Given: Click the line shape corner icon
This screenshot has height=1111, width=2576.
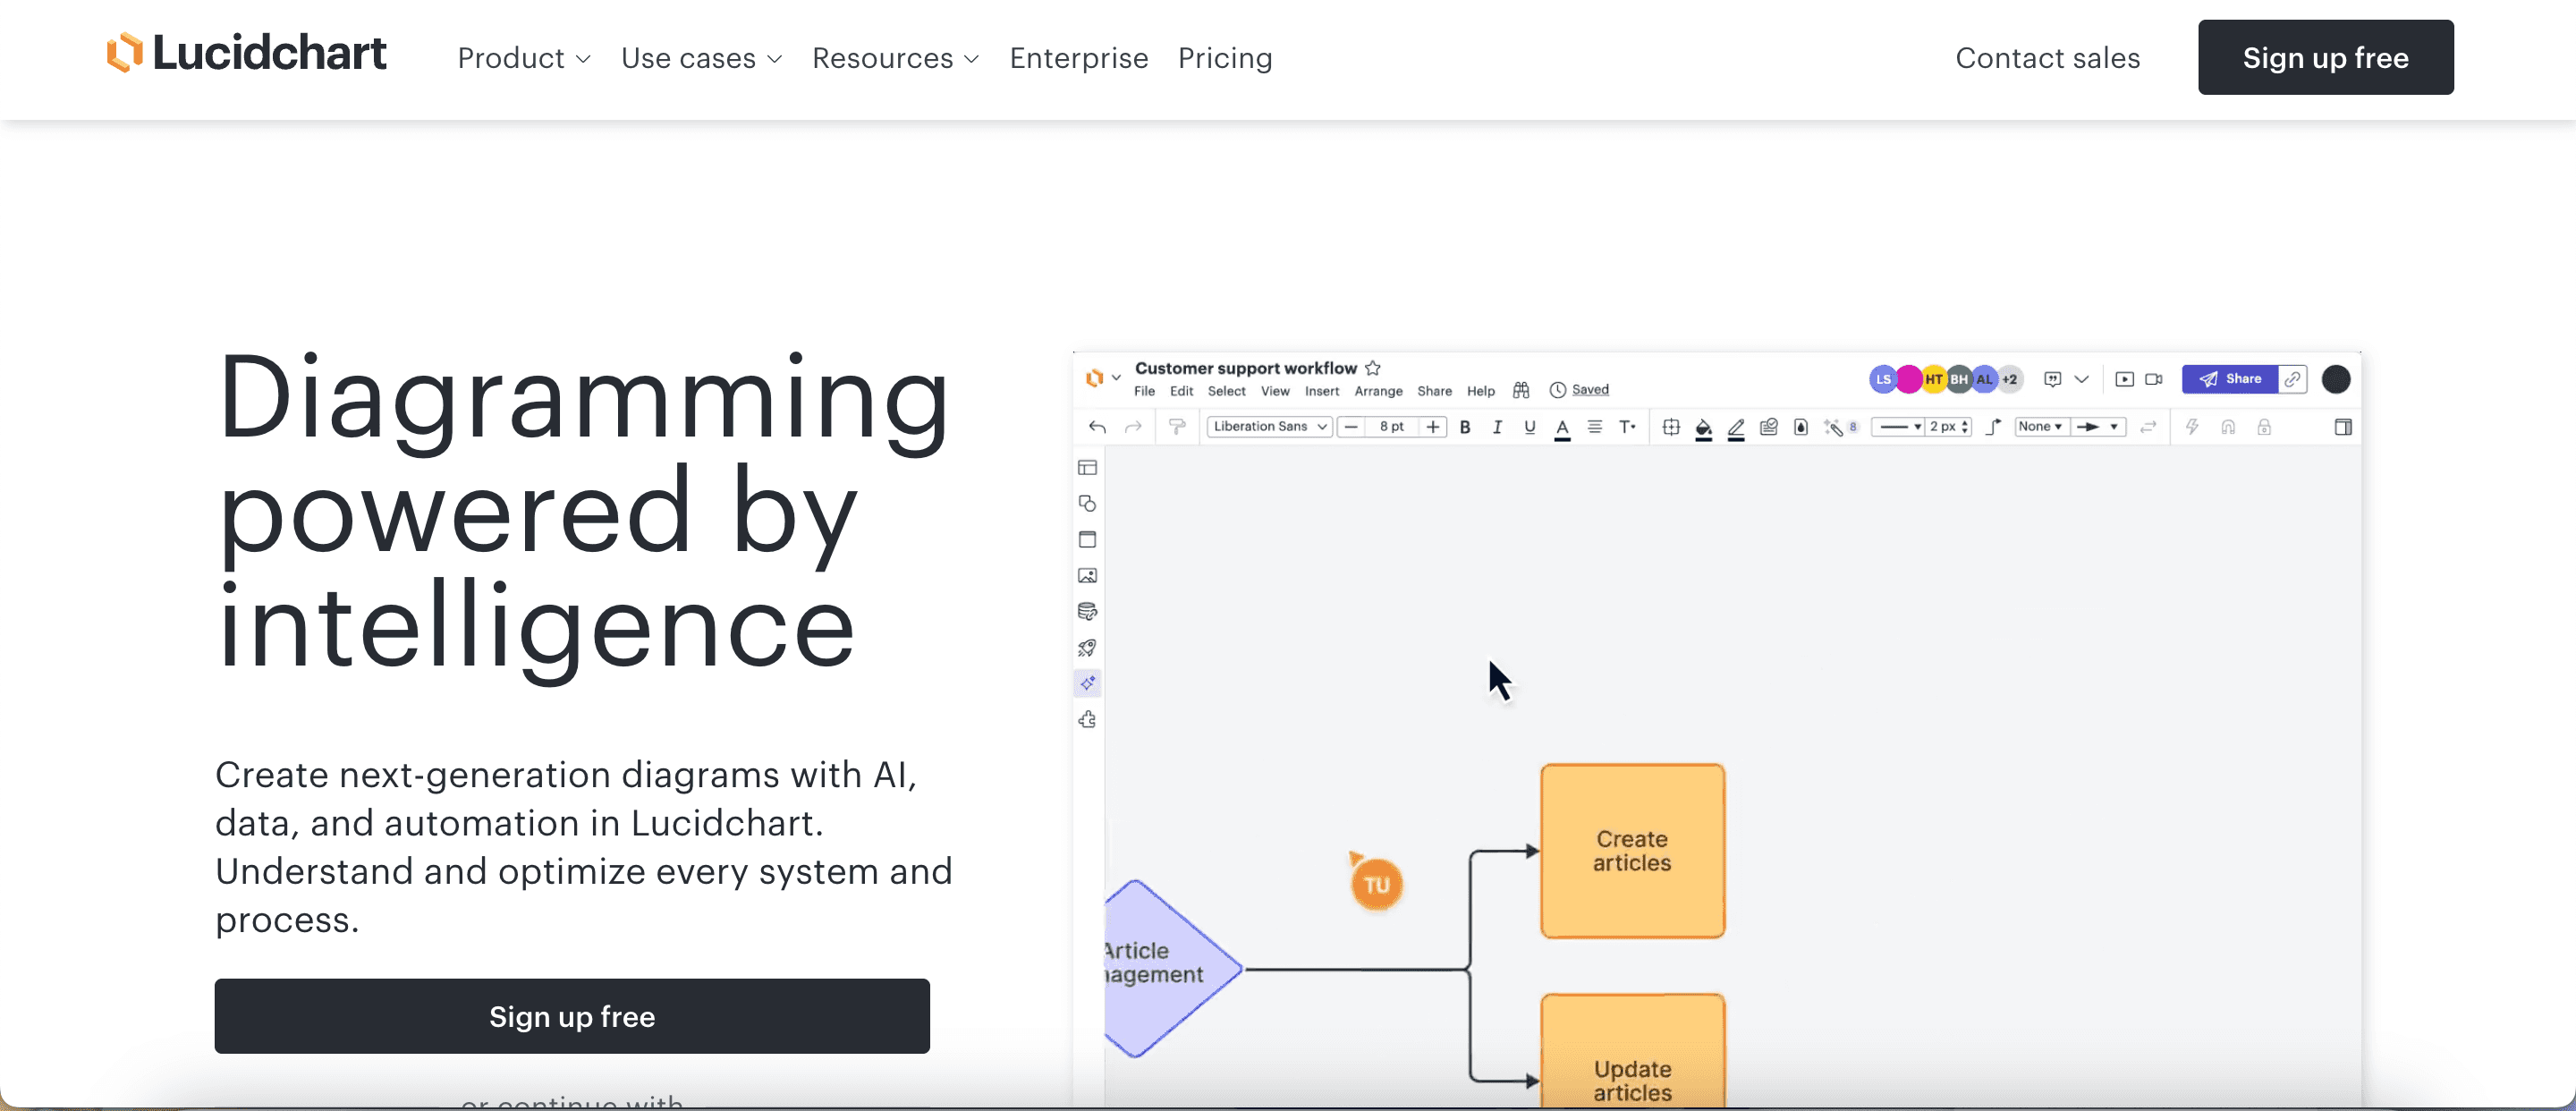Looking at the screenshot, I should click(1993, 427).
